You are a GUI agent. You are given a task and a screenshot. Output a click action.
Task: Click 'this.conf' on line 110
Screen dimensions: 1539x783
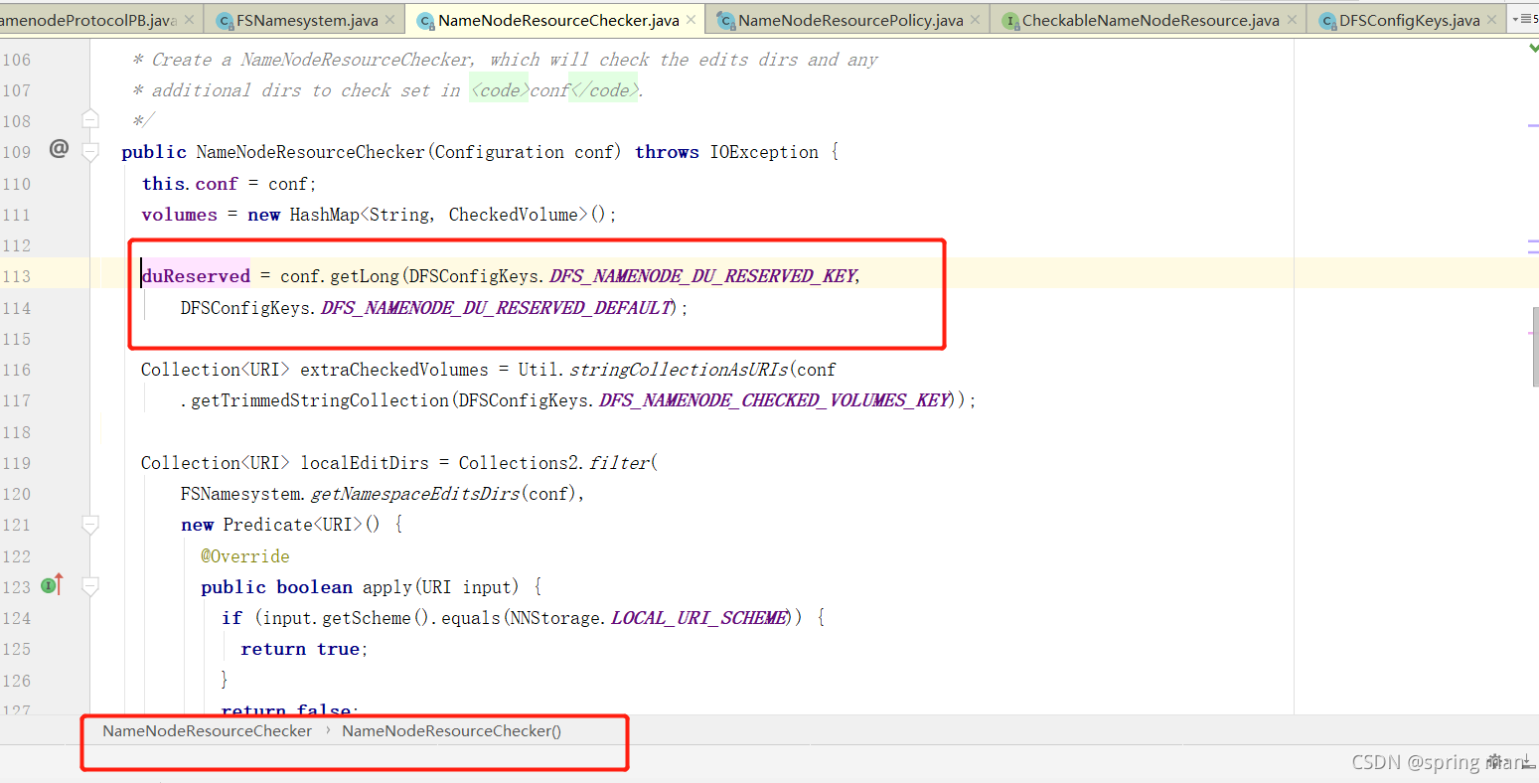[190, 184]
